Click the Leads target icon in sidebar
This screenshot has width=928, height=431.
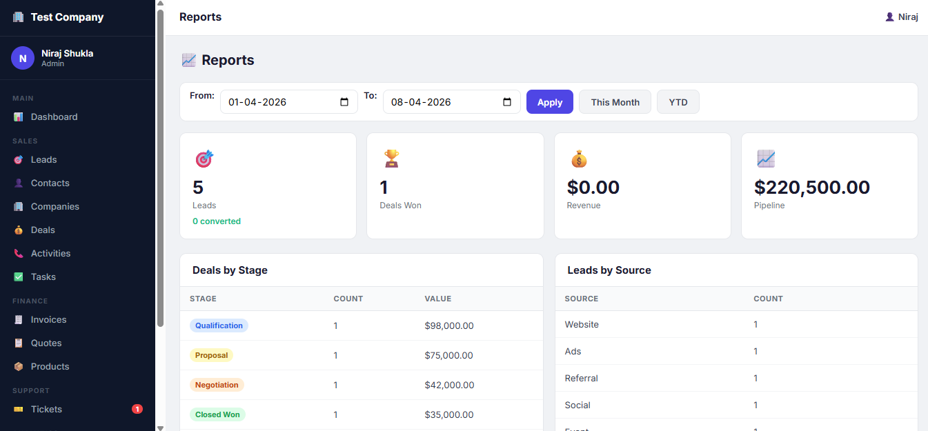19,160
